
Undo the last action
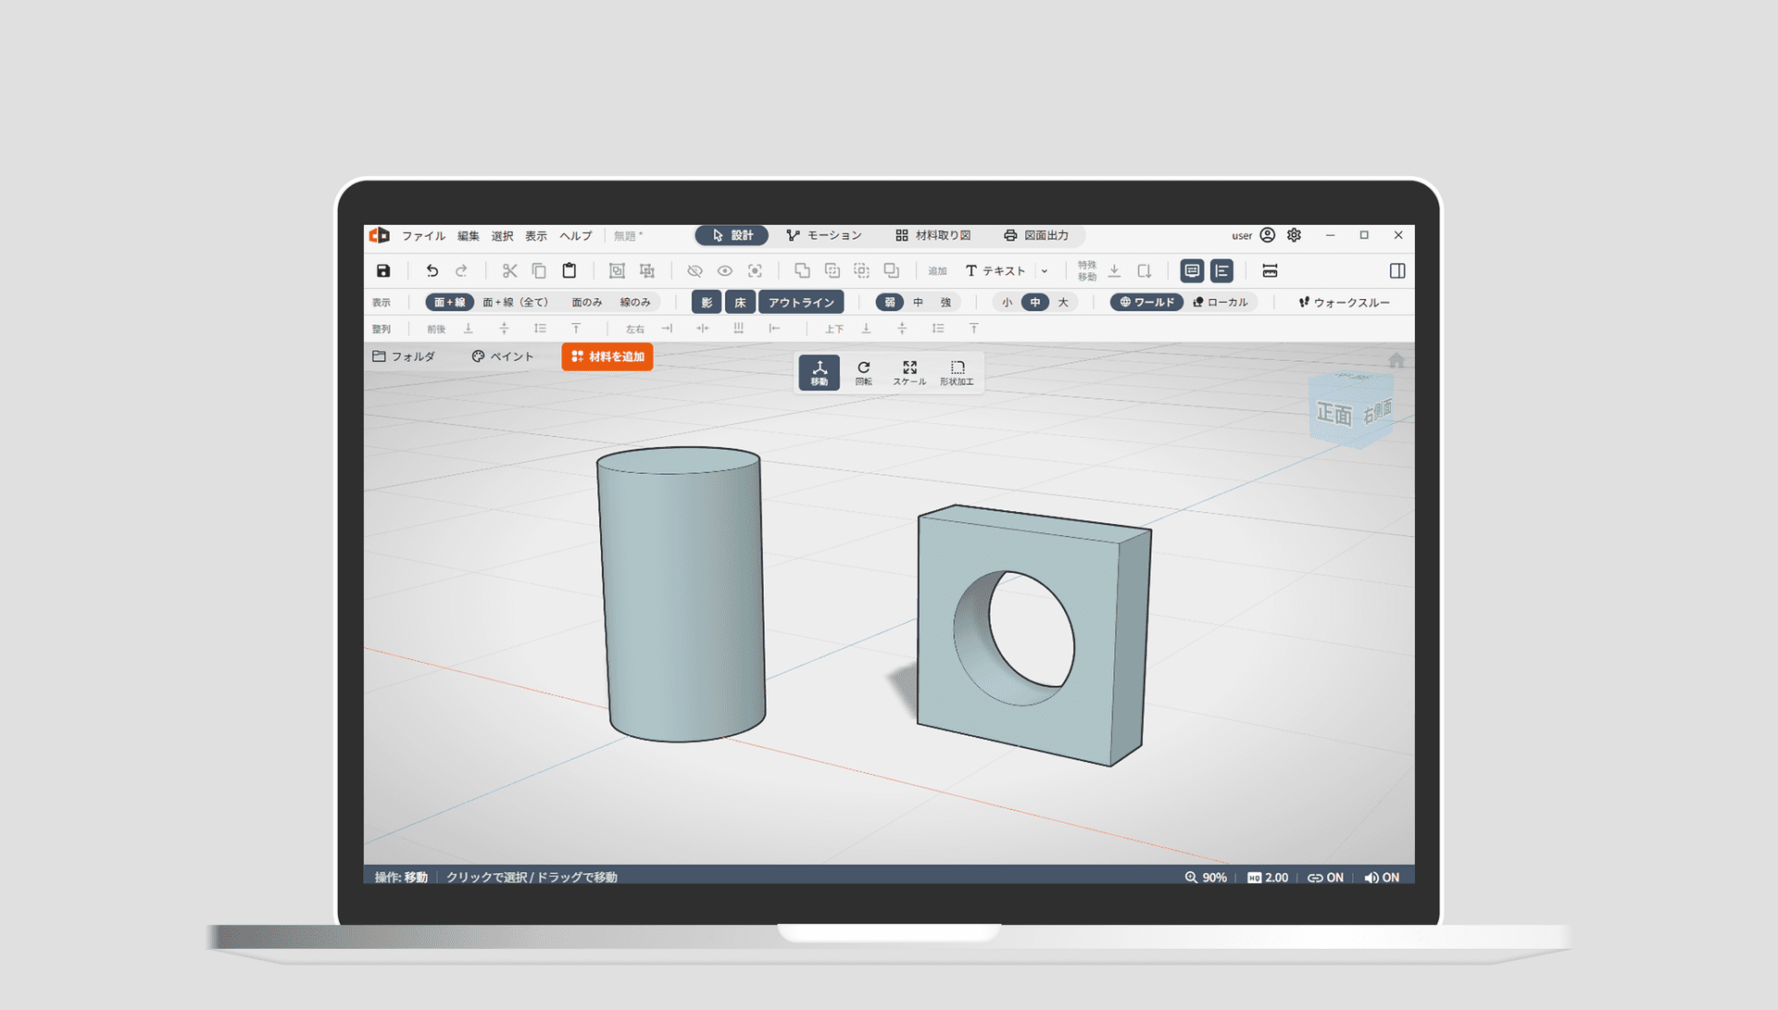tap(432, 271)
